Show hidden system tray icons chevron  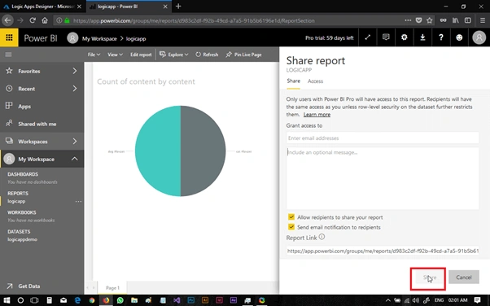(x=387, y=300)
